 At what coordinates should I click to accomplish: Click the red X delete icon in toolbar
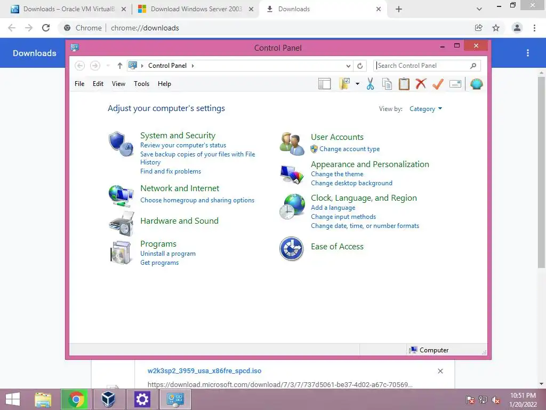point(421,84)
